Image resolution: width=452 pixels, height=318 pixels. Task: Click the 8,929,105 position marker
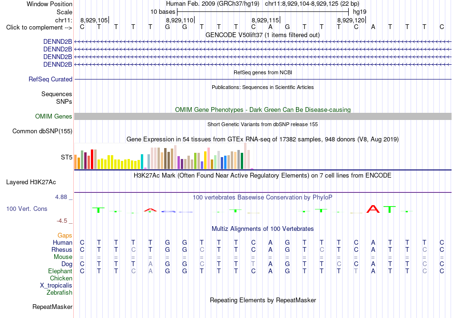point(94,20)
